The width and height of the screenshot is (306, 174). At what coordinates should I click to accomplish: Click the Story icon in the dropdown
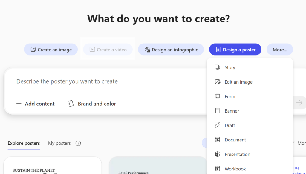[x=218, y=67]
